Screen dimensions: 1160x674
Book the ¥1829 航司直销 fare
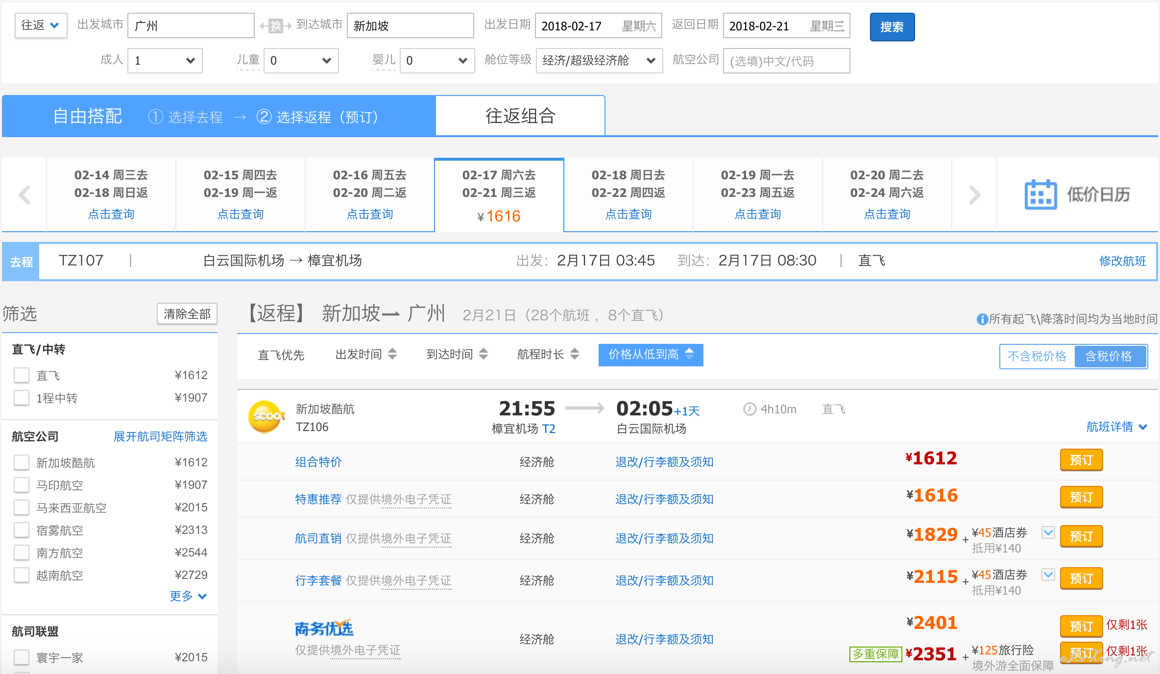pos(1081,536)
